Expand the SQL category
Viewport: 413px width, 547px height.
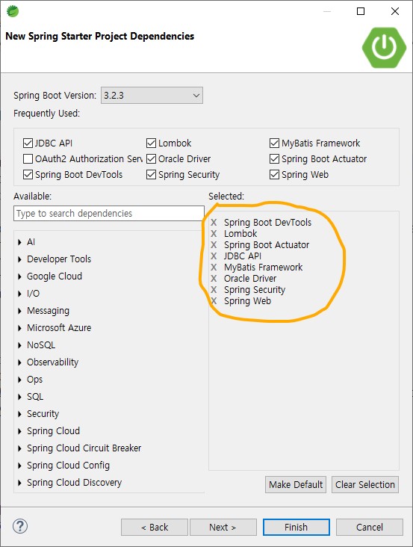click(x=19, y=397)
